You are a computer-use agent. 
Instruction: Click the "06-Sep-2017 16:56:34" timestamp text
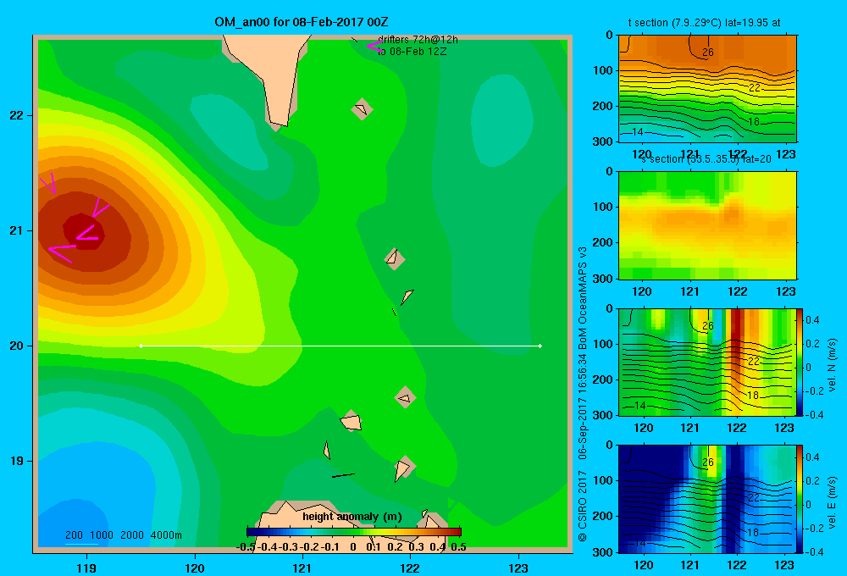pyautogui.click(x=583, y=408)
